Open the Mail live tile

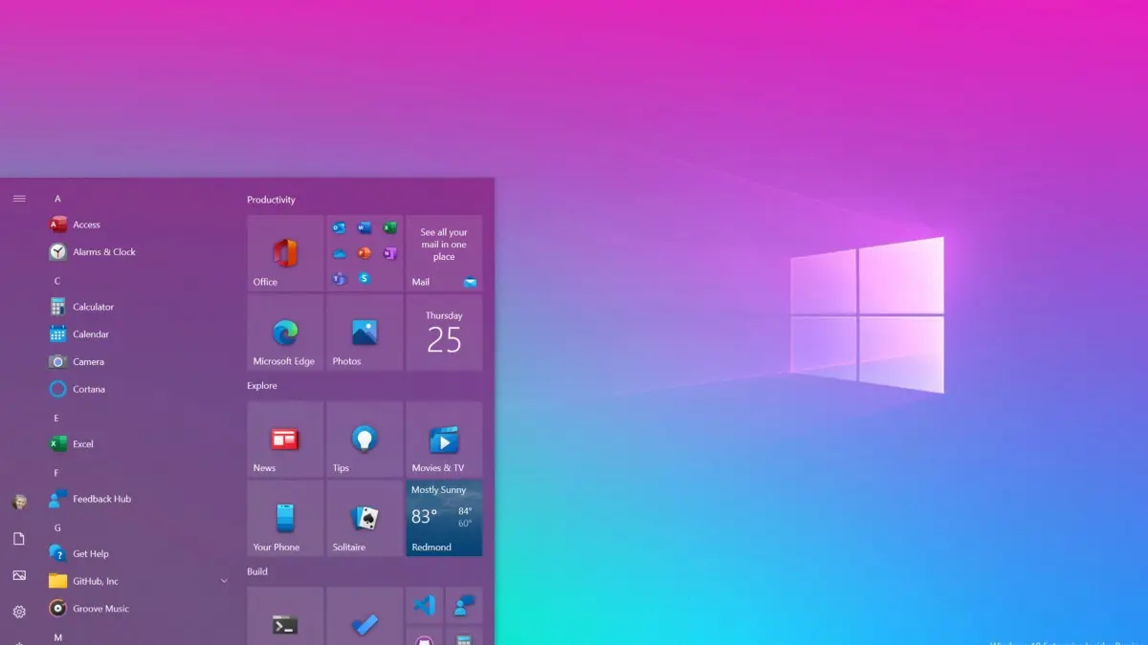444,253
